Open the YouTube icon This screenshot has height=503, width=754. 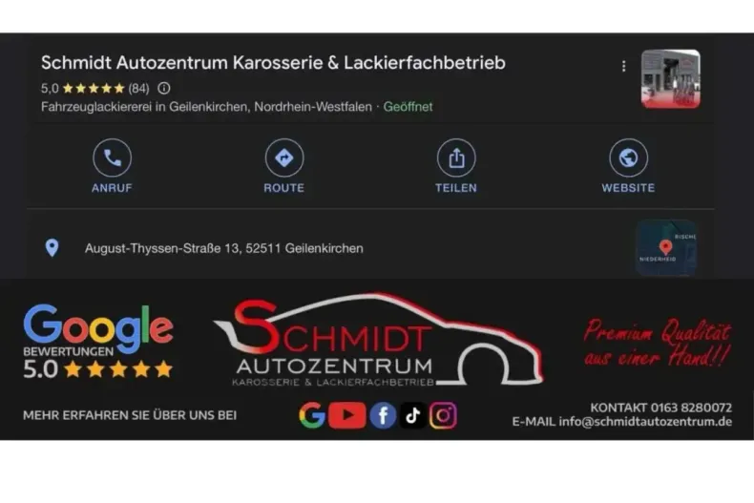pos(347,415)
